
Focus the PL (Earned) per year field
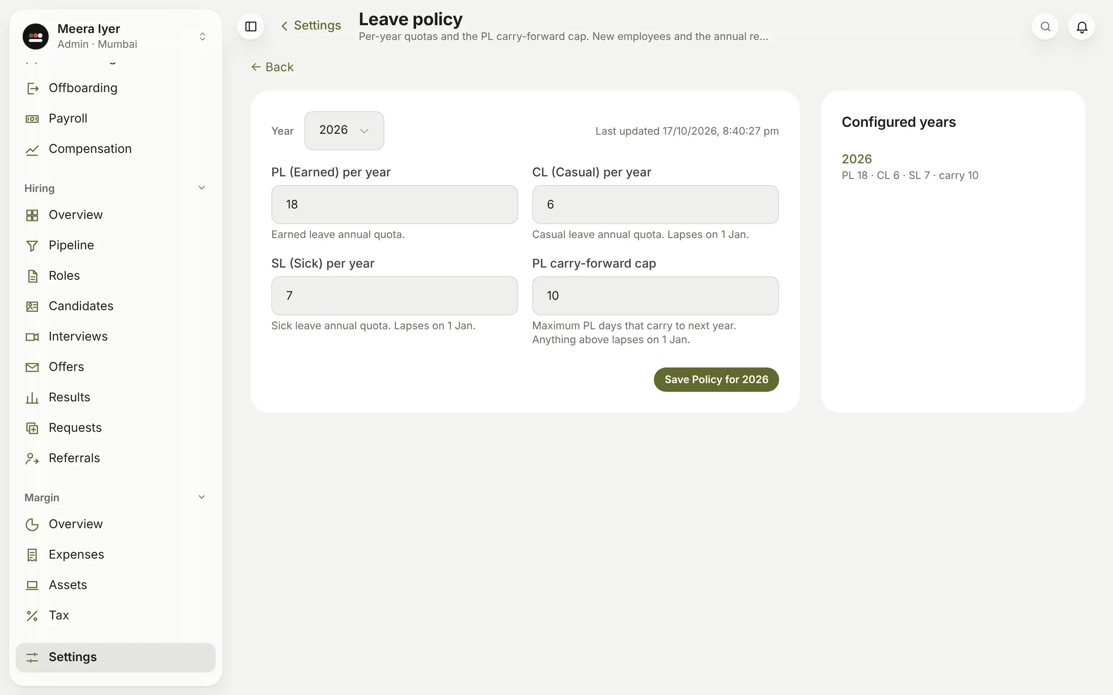[x=395, y=205]
